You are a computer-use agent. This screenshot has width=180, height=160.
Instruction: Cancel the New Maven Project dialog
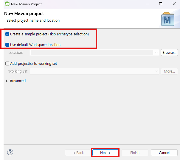[x=164, y=153]
